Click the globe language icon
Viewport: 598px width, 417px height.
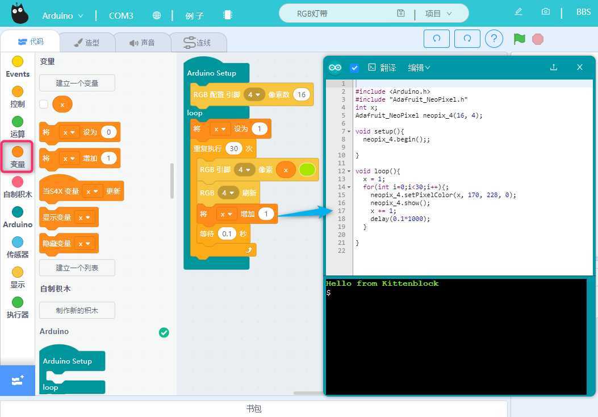[x=157, y=15]
